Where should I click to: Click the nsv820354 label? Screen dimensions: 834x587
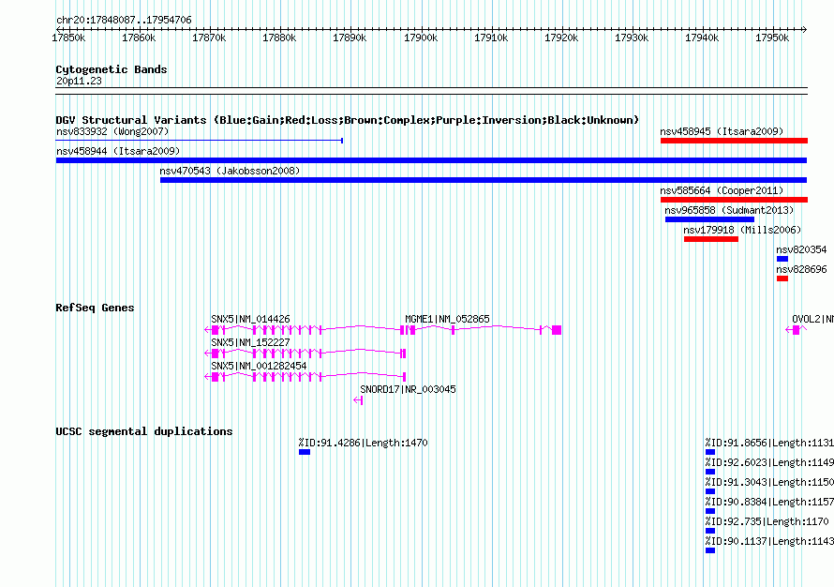[x=801, y=249]
